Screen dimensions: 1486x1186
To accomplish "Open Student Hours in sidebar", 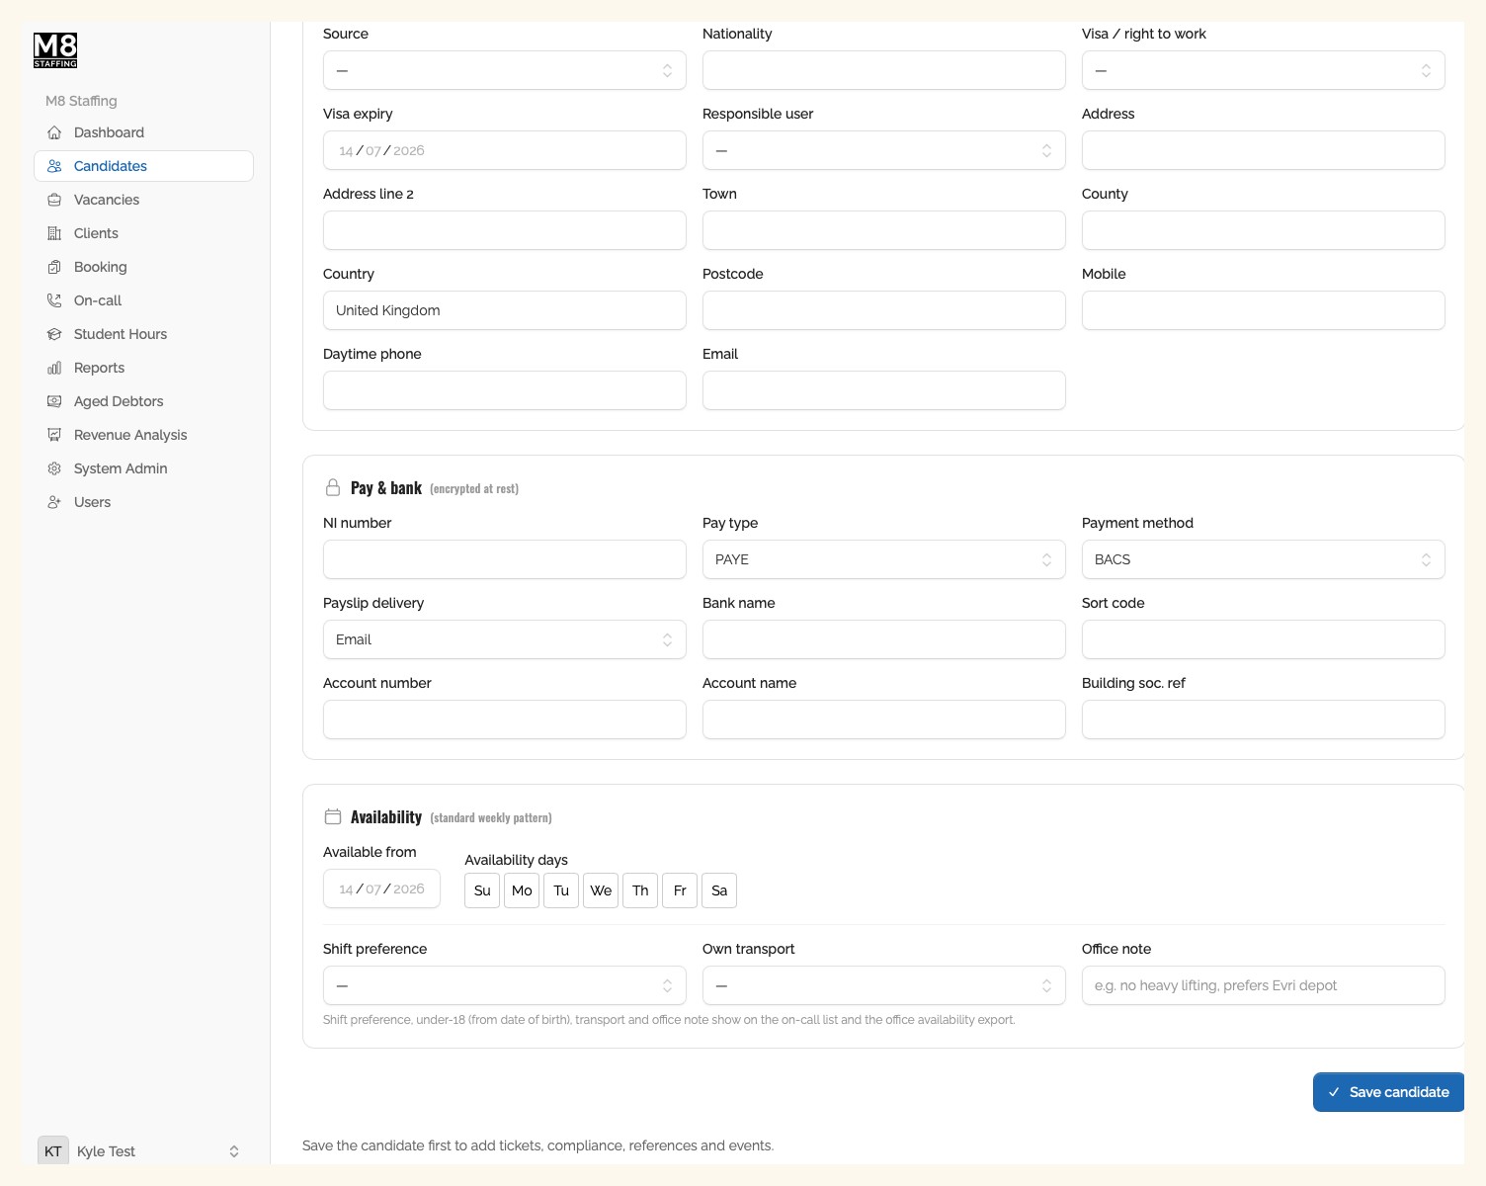I will pos(143,334).
